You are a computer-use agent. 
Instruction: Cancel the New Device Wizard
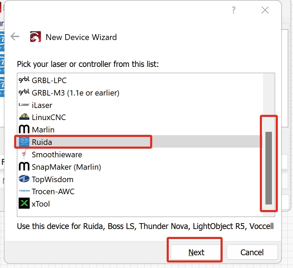point(252,252)
